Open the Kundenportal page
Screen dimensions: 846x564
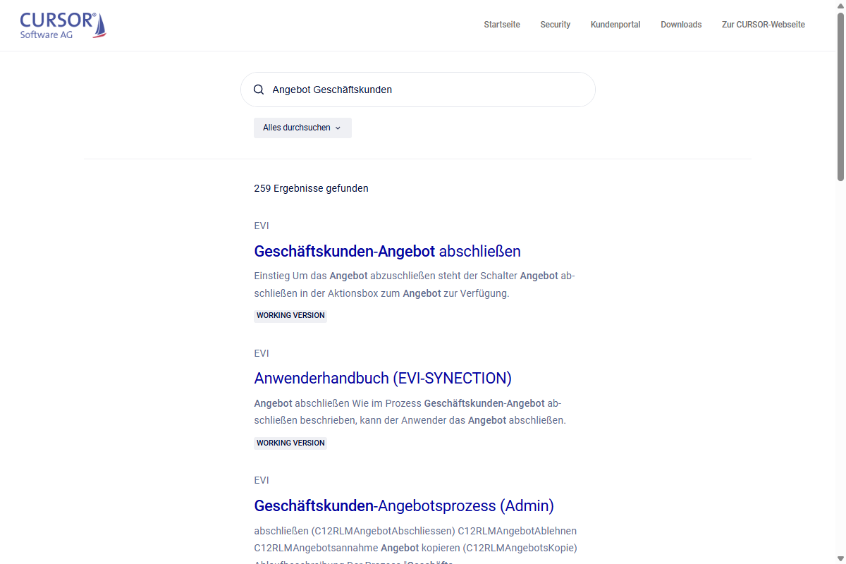[x=615, y=25]
